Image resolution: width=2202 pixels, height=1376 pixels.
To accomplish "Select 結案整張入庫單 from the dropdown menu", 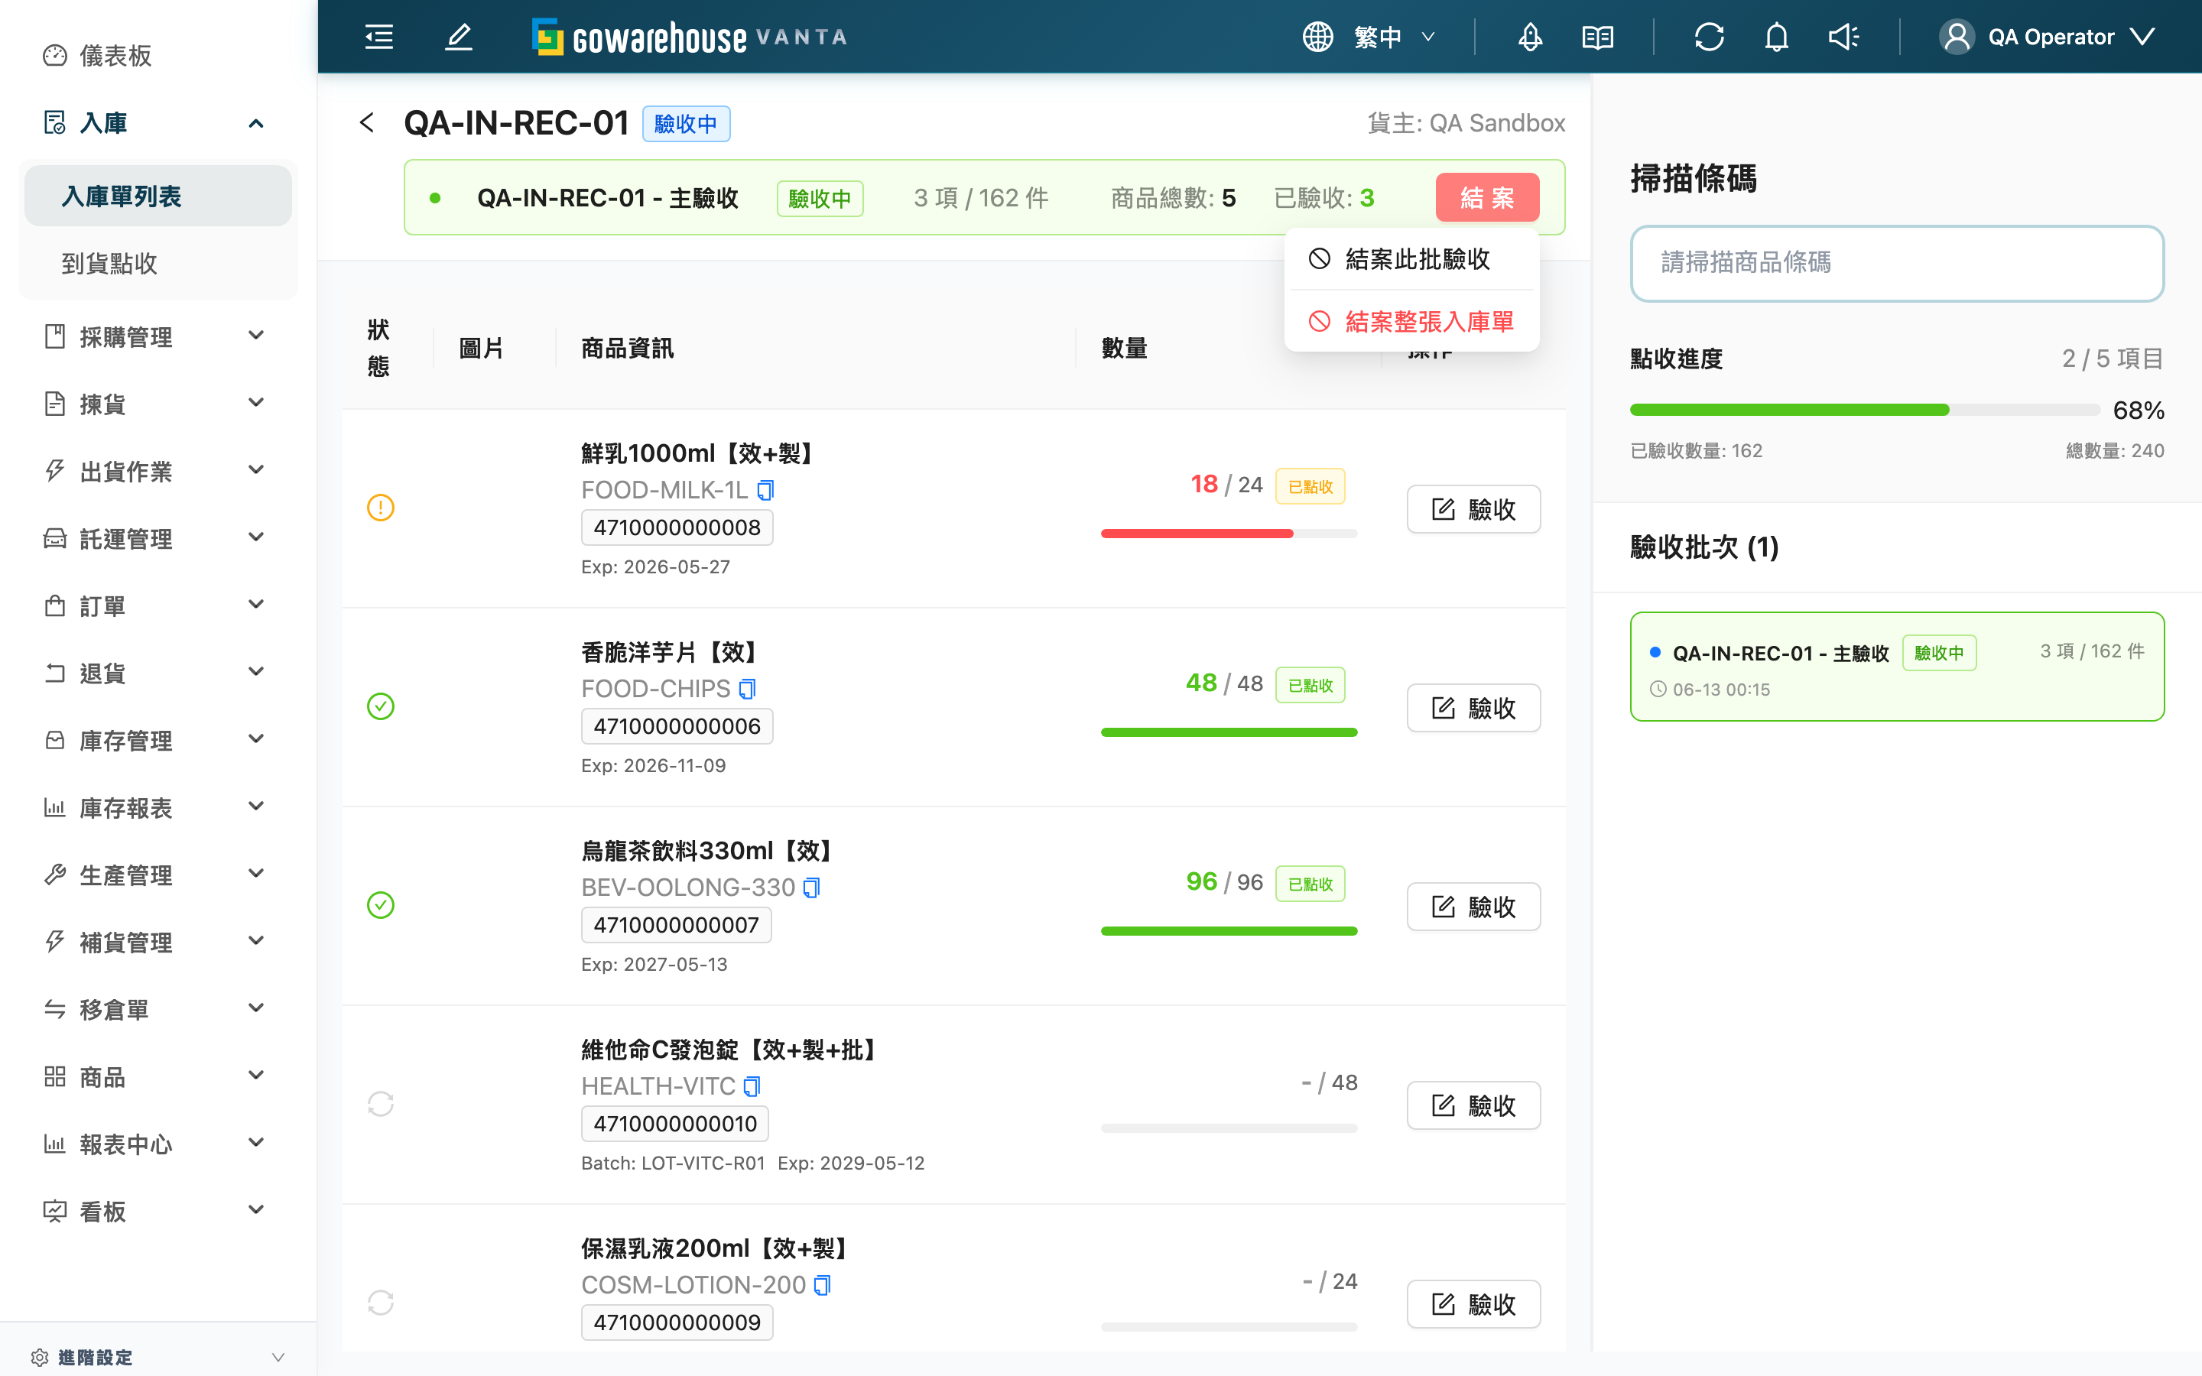I will (x=1412, y=321).
